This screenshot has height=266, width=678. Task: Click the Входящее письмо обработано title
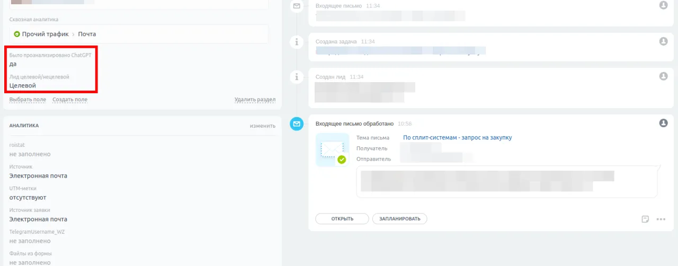(354, 123)
